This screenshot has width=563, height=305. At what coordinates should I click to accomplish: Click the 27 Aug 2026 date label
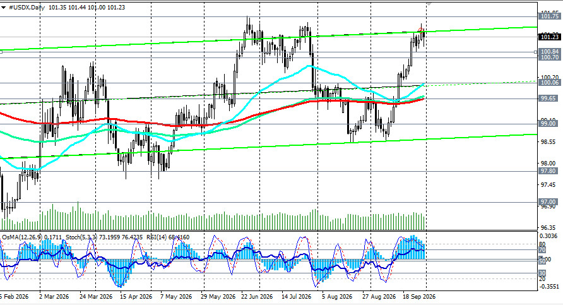coord(379,297)
